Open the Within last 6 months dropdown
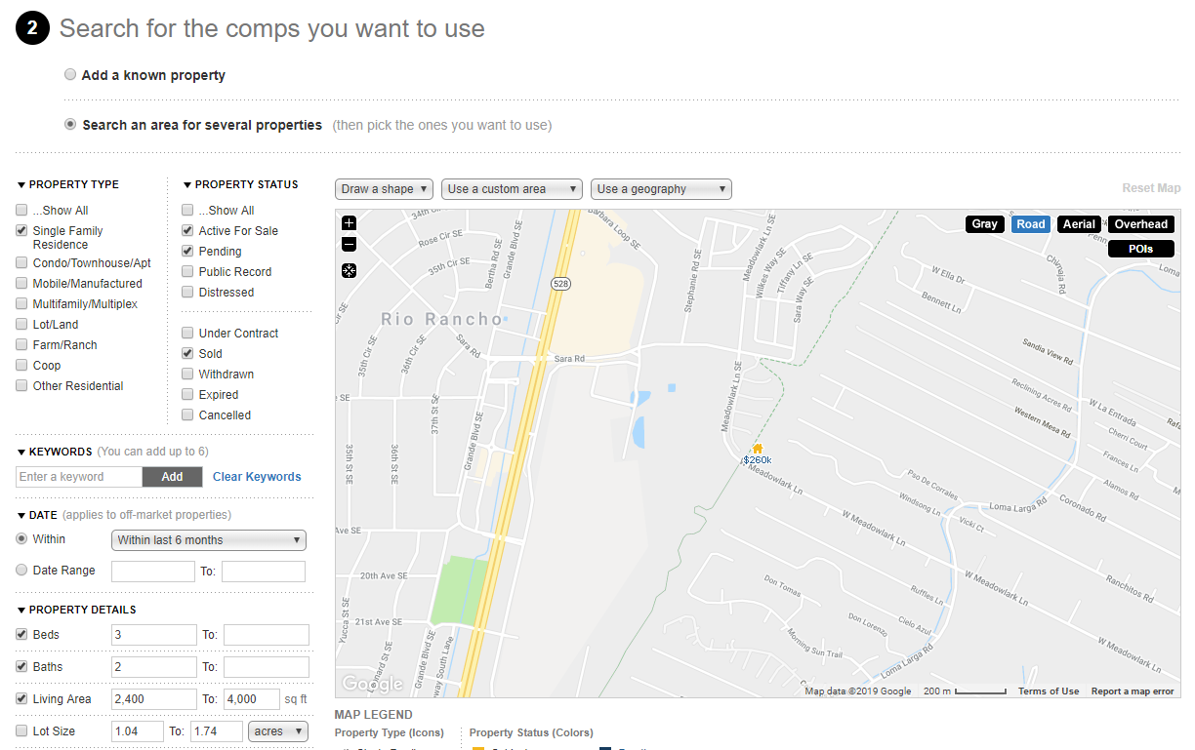This screenshot has width=1195, height=750. (209, 540)
